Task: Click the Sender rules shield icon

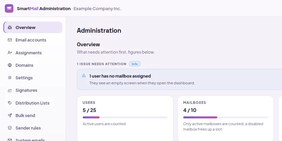Action: pos(10,128)
